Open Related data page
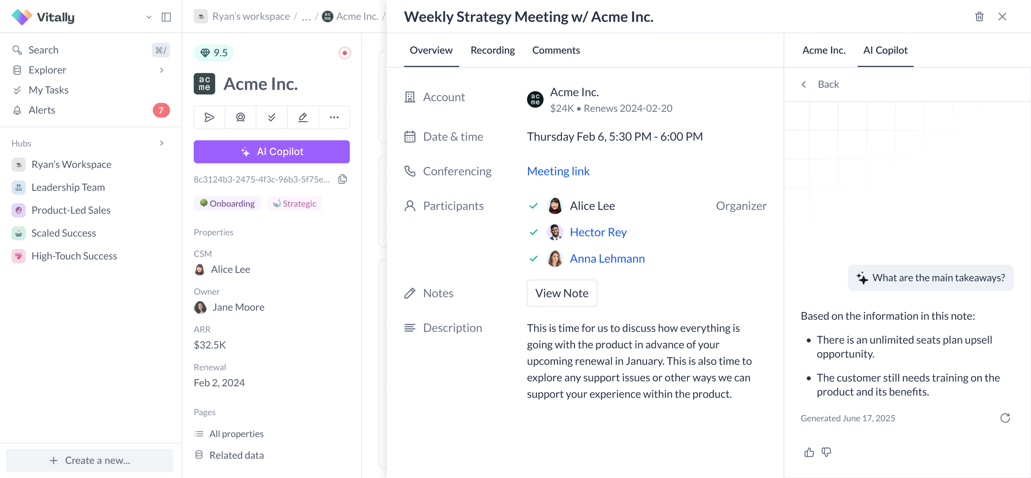 click(229, 455)
